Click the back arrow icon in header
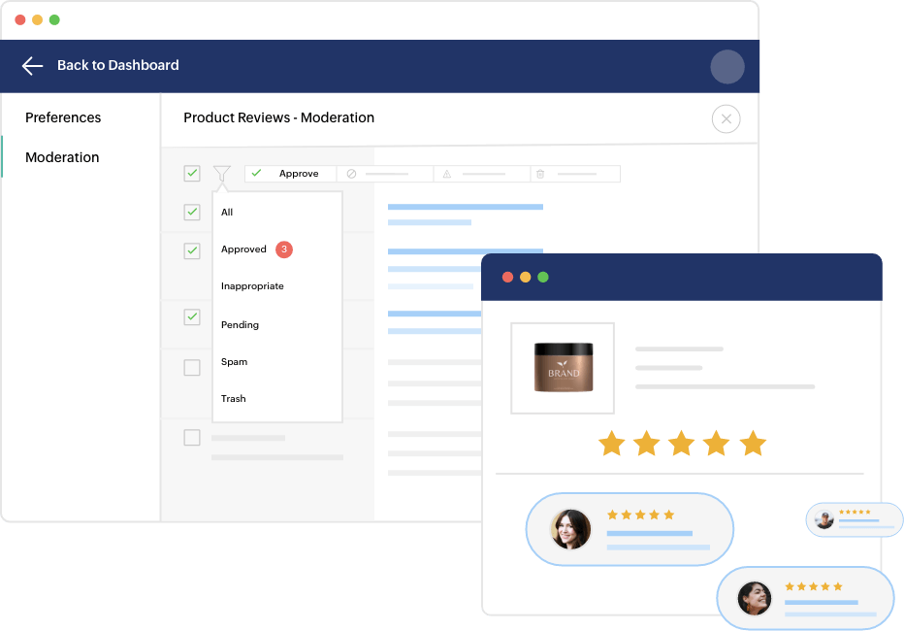The width and height of the screenshot is (904, 631). click(x=32, y=66)
